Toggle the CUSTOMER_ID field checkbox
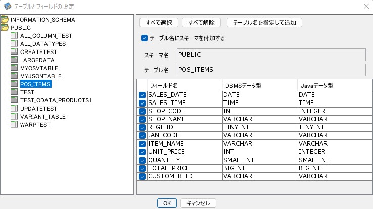 tap(142, 176)
